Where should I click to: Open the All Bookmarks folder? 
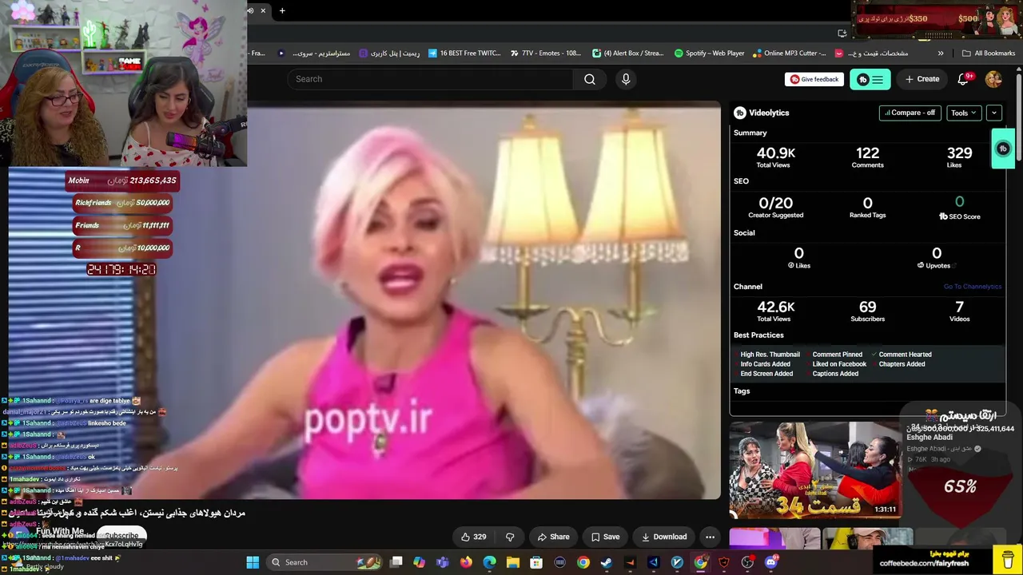[x=989, y=54]
